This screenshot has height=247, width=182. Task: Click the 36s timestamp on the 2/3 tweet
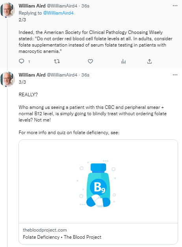pos(85,6)
